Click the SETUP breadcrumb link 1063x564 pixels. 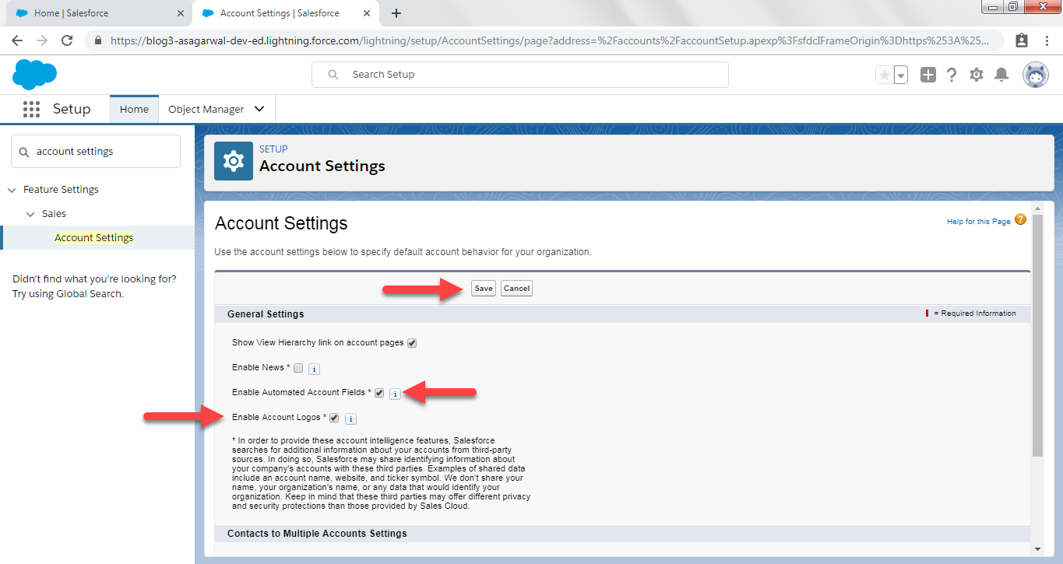click(x=273, y=149)
